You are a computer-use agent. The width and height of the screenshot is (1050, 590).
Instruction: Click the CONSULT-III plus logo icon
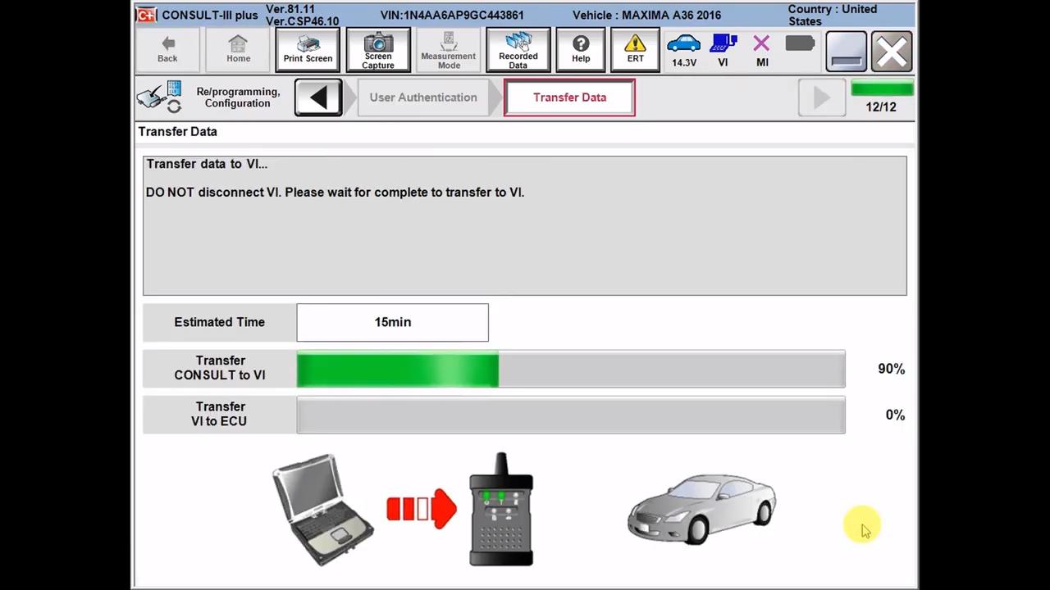pos(147,15)
